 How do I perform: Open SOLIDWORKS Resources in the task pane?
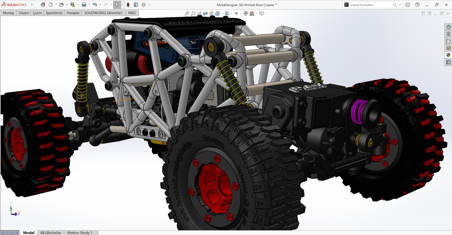[448, 27]
